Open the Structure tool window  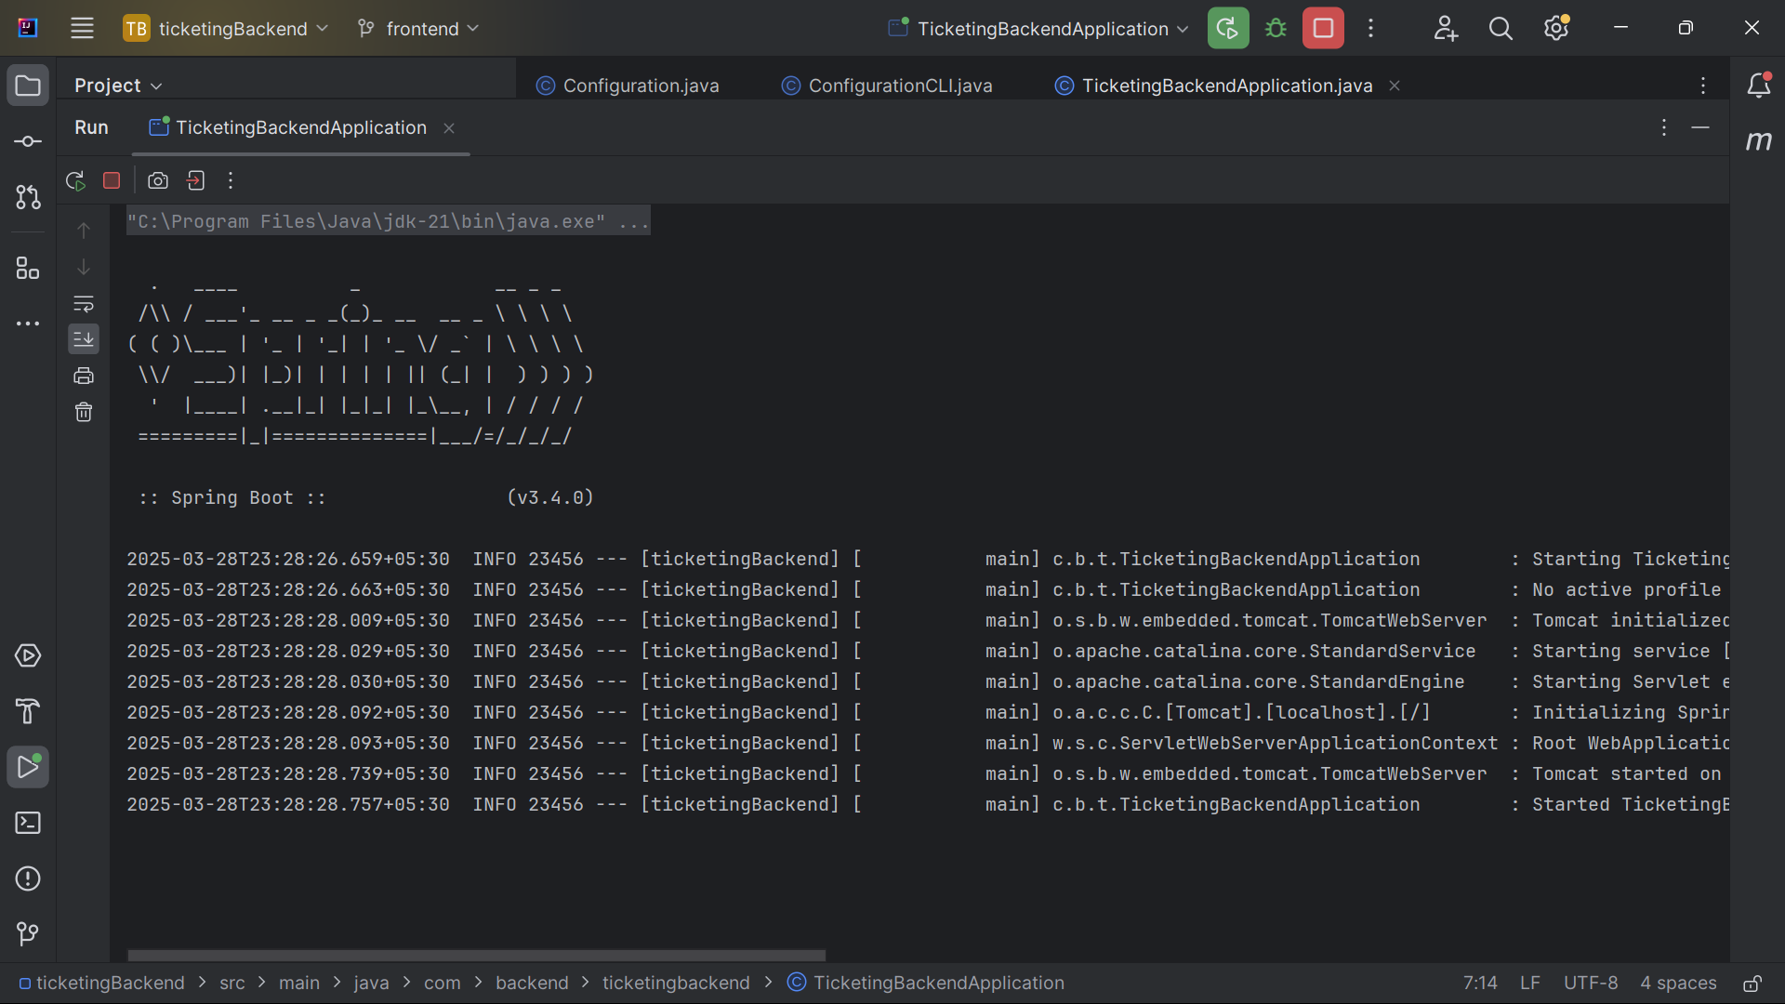coord(28,269)
